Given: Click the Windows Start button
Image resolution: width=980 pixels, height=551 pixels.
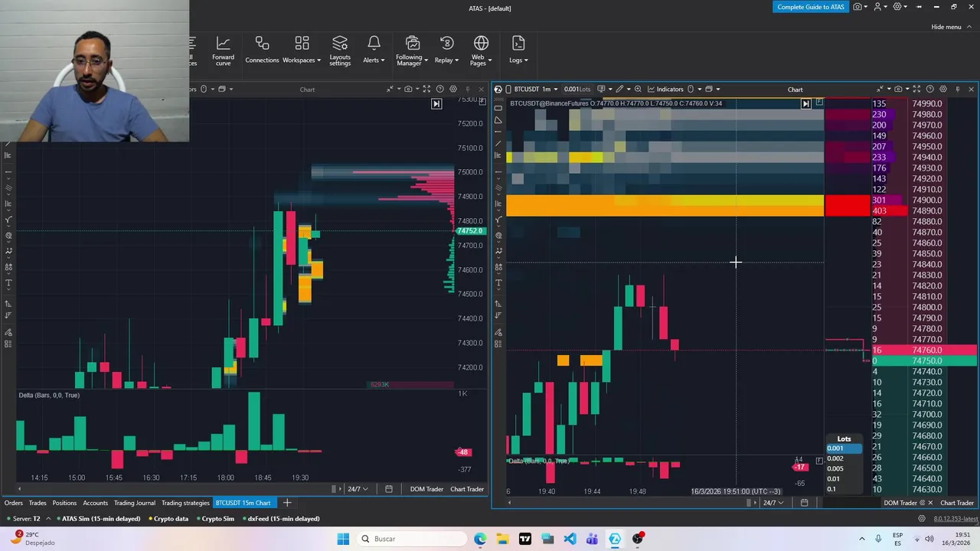Looking at the screenshot, I should (x=343, y=539).
